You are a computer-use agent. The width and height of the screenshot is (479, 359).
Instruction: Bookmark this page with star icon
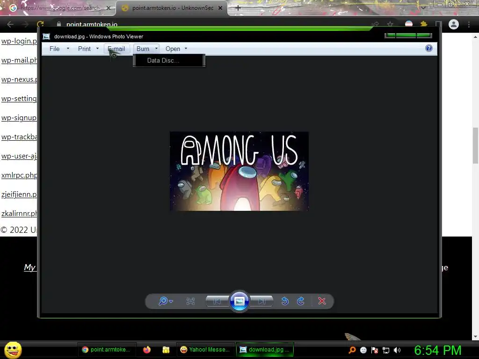[390, 24]
